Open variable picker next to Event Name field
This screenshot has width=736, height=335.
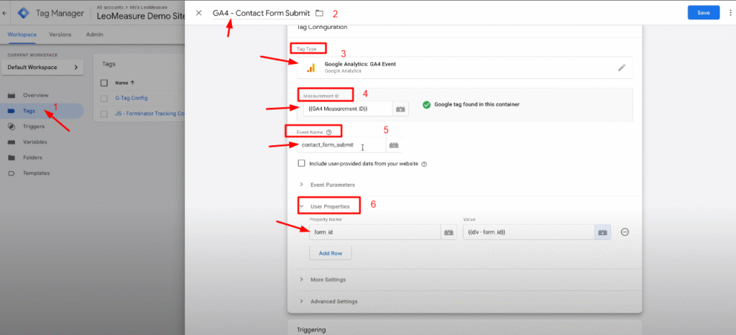pyautogui.click(x=394, y=145)
